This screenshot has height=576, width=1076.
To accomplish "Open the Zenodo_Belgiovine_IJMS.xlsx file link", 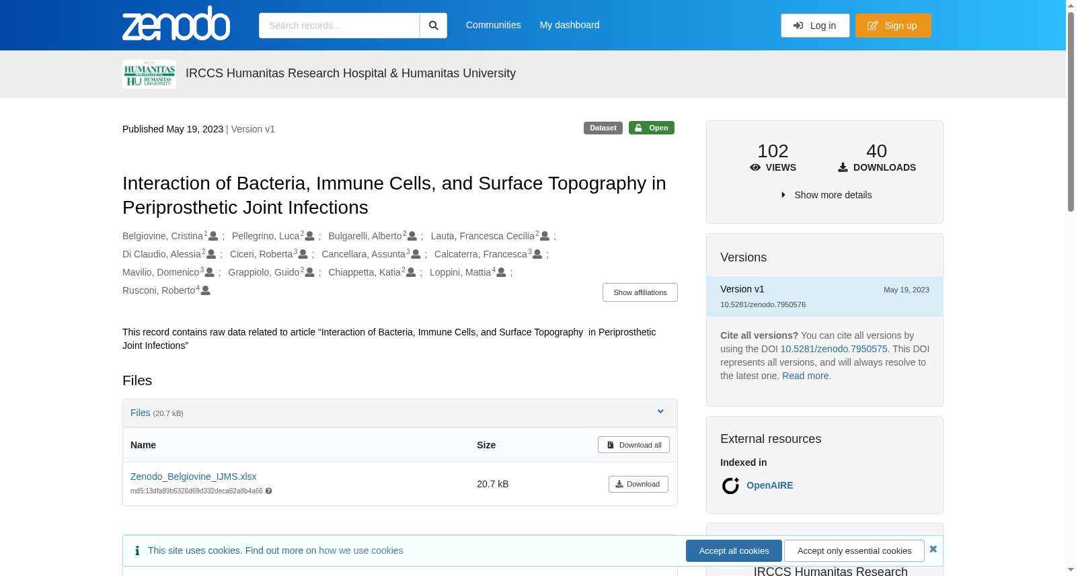I will click(194, 477).
